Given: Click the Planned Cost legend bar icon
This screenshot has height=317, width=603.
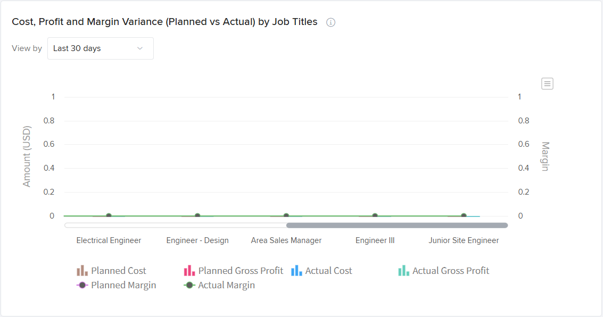Looking at the screenshot, I should tap(82, 271).
